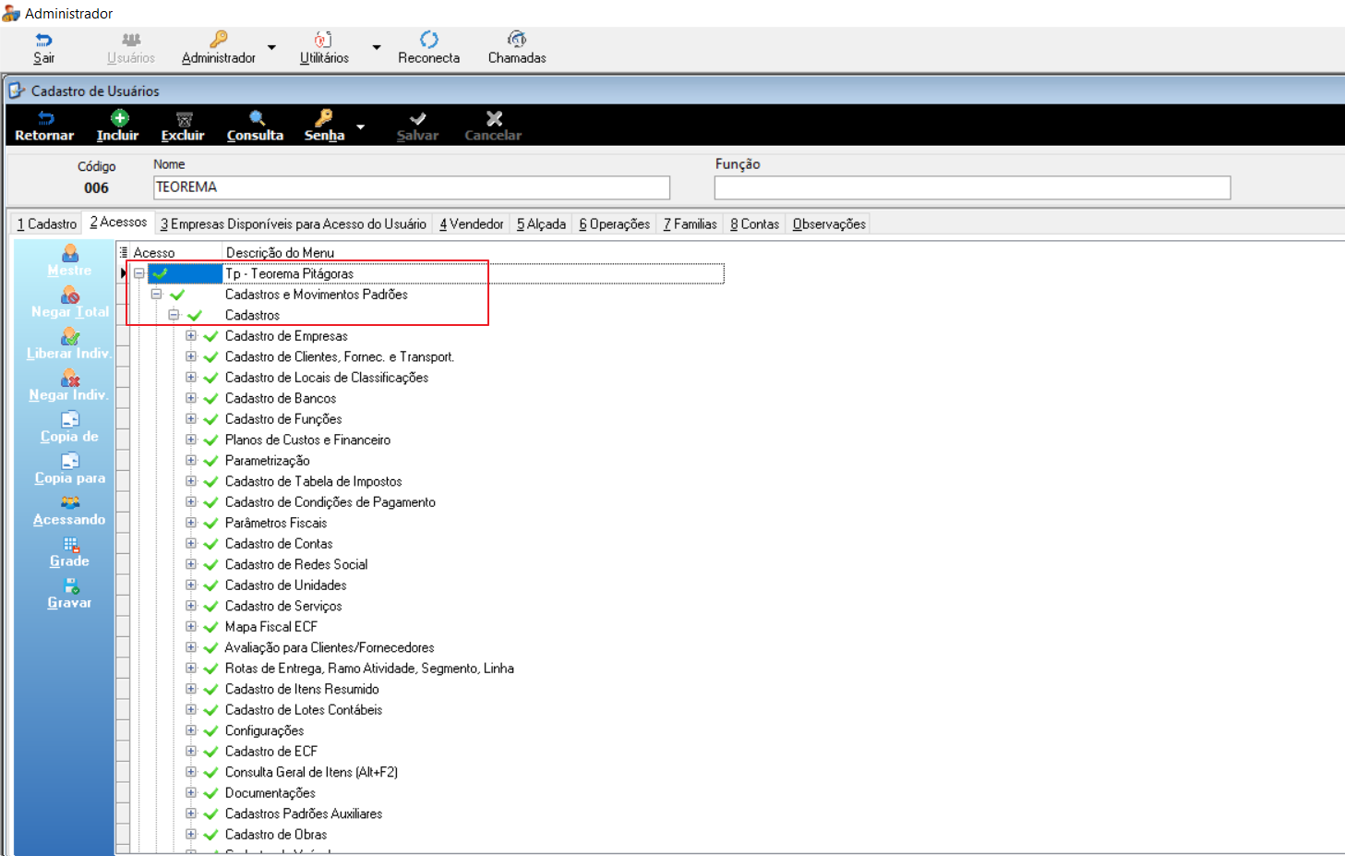The height and width of the screenshot is (856, 1345).
Task: Click the Incluir green plus icon
Action: 120,118
